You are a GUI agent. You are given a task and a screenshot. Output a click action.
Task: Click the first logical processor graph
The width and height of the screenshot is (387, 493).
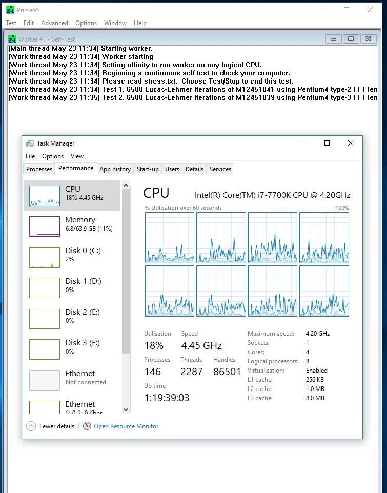click(x=170, y=238)
